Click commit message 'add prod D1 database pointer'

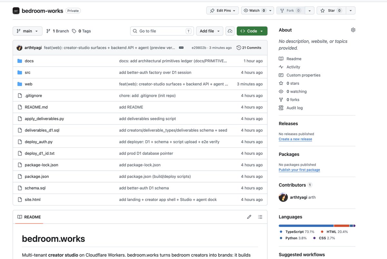(146, 154)
